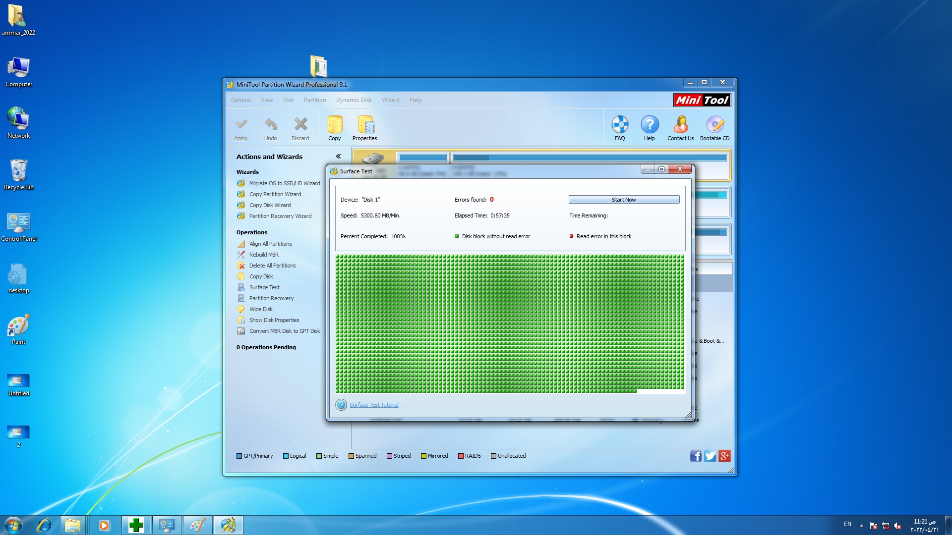Click the GPT/Primary legend swatch
This screenshot has width=952, height=535.
[239, 456]
